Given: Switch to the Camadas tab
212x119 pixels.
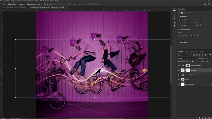Looking at the screenshot, I should [x=180, y=51].
